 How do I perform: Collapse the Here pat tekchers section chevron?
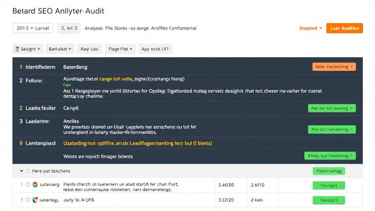22,171
